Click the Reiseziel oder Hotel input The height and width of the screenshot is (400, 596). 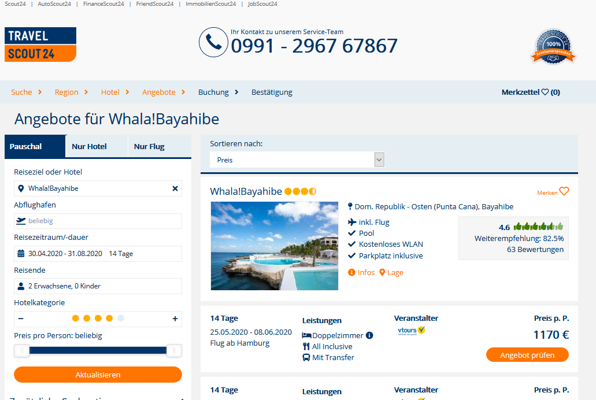pyautogui.click(x=98, y=188)
